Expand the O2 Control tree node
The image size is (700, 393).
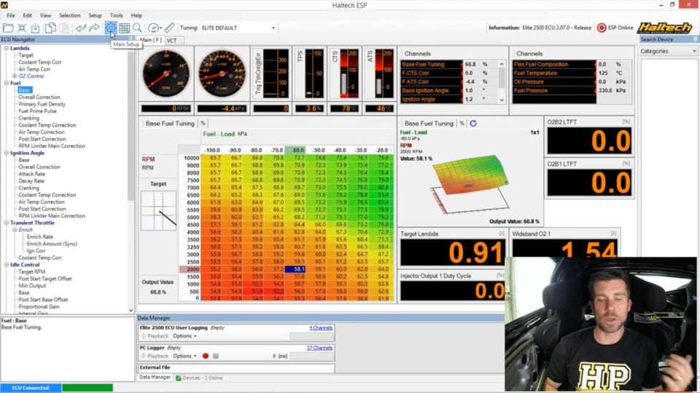point(15,76)
